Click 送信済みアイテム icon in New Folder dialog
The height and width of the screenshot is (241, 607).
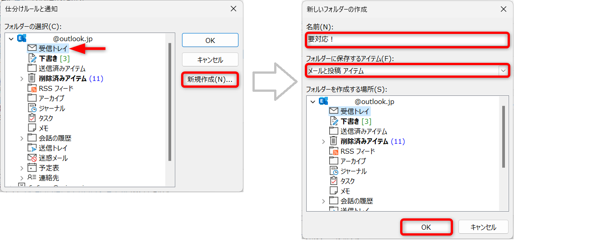click(333, 131)
